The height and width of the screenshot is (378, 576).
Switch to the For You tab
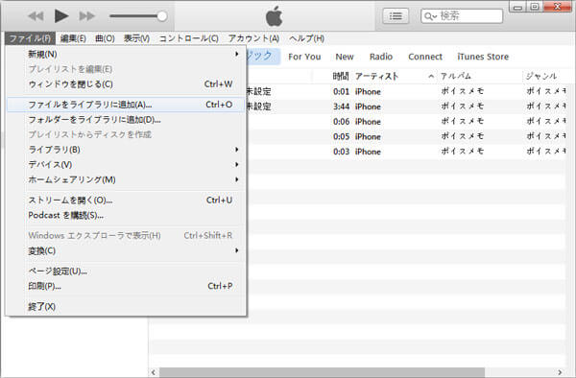click(x=304, y=57)
